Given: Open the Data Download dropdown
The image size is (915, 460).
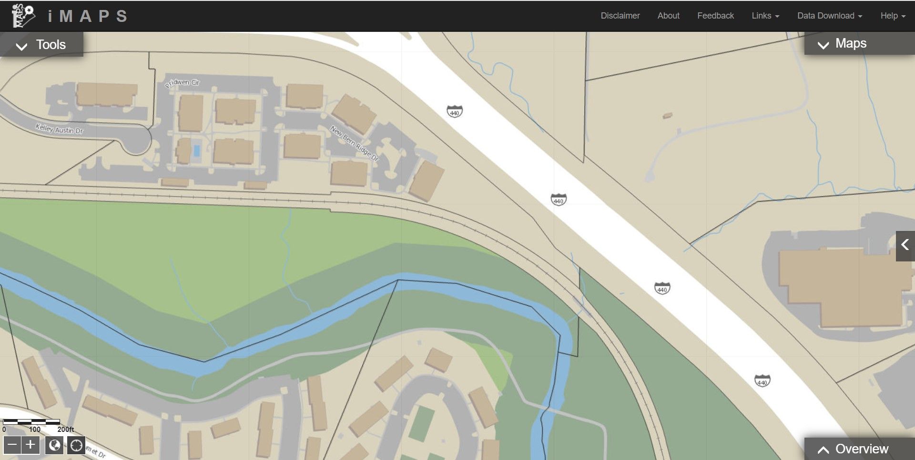Looking at the screenshot, I should (829, 16).
